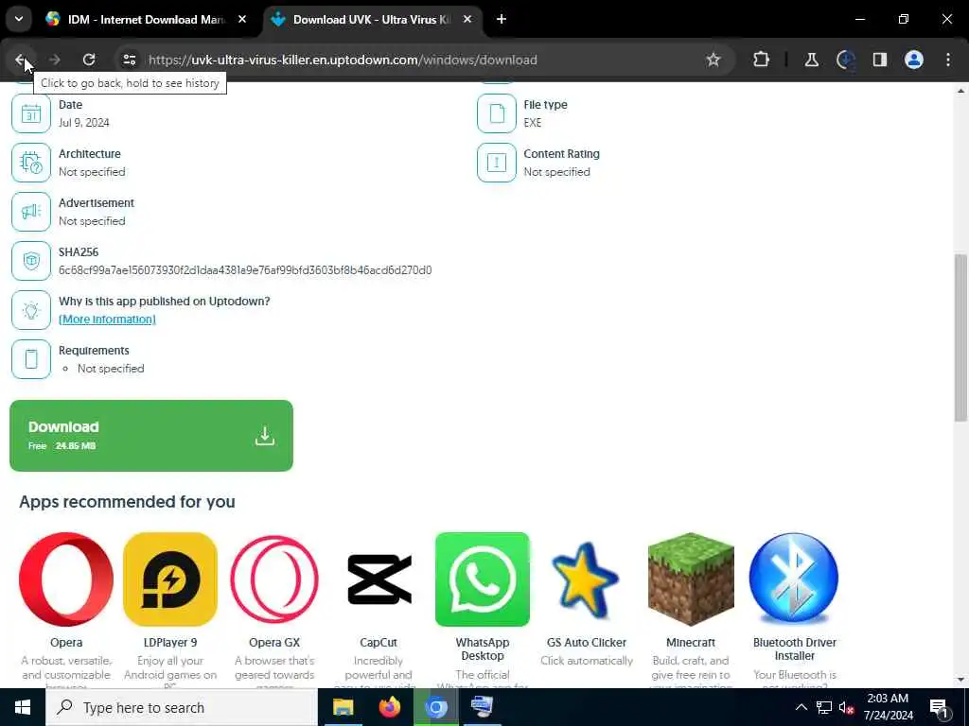Show hidden system tray icons chevron

[801, 707]
